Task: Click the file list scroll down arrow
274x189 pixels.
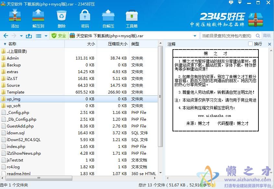Action: [x=160, y=173]
